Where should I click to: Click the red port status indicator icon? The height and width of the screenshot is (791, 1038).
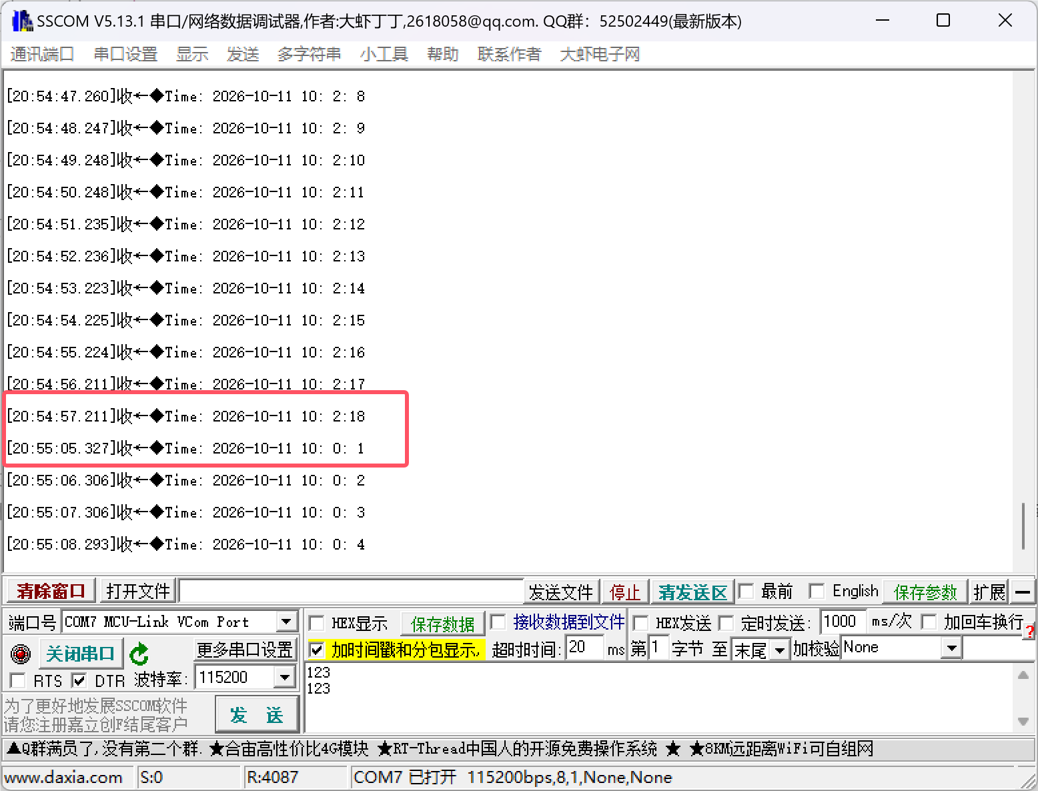pos(21,654)
